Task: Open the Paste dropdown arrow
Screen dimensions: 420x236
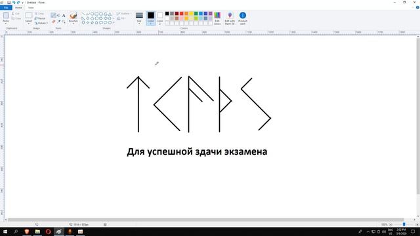Action: [6, 24]
